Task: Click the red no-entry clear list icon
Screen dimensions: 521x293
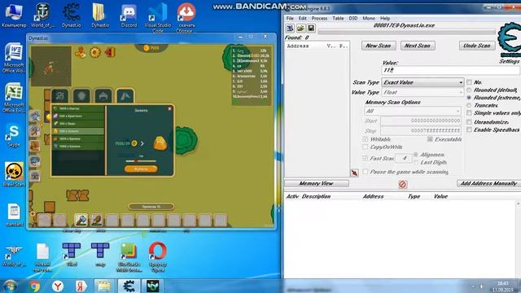Action: (403, 184)
